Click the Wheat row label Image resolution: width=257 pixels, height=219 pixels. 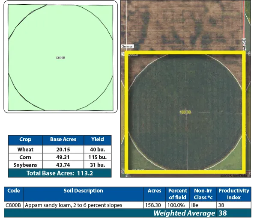coord(25,150)
